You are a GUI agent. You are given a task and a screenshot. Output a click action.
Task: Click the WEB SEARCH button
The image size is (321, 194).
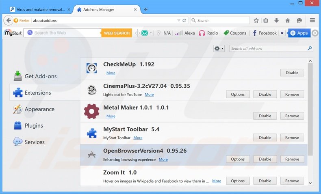coord(117,33)
